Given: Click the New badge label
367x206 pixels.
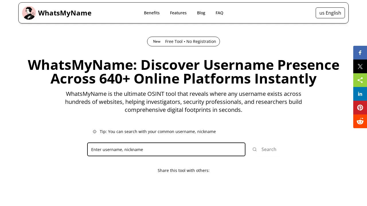Looking at the screenshot, I should pos(157,41).
